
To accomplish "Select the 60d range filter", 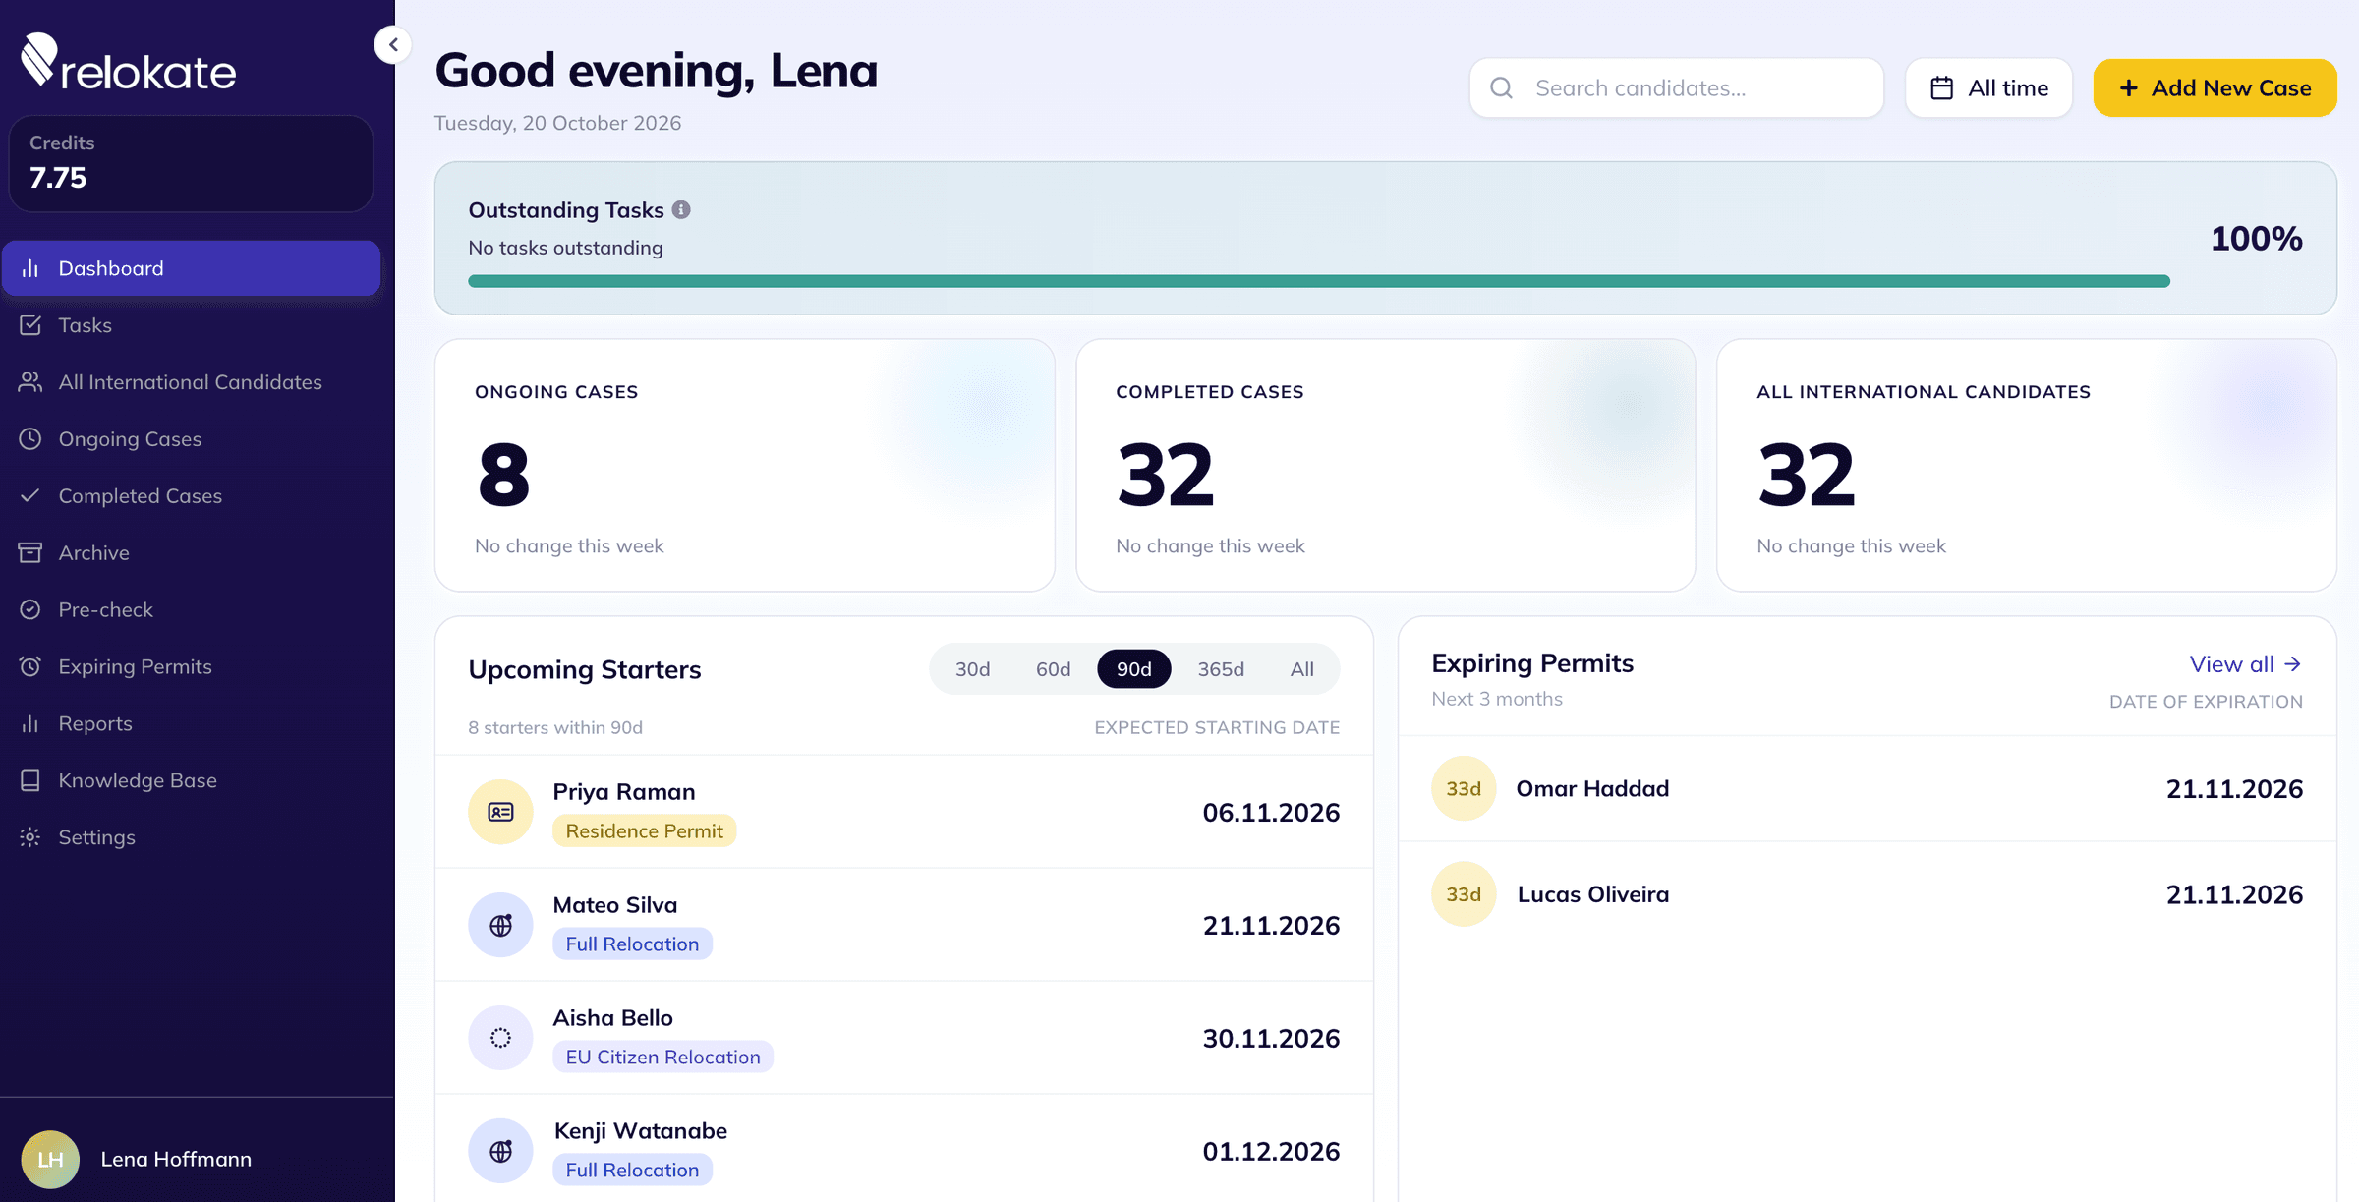I will pos(1053,669).
